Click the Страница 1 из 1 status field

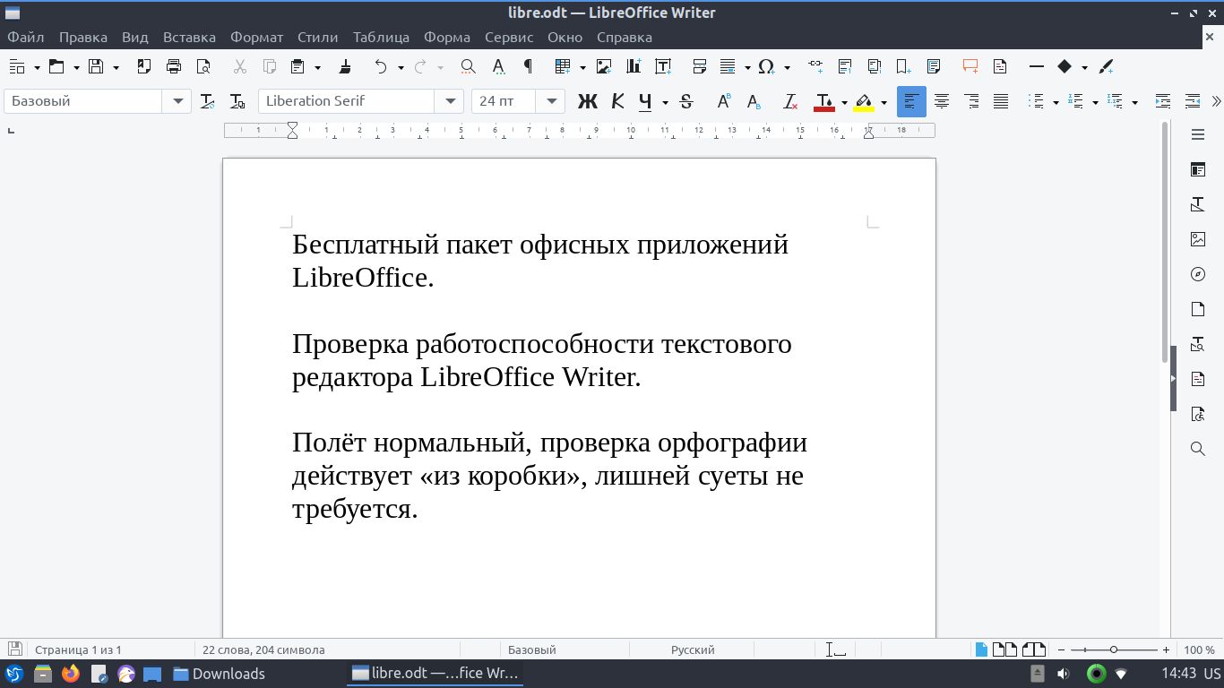(x=78, y=649)
